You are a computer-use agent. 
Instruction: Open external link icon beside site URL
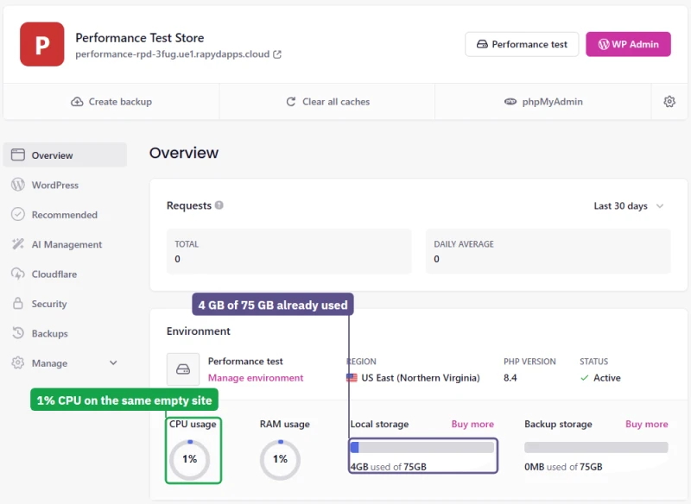[x=277, y=54]
